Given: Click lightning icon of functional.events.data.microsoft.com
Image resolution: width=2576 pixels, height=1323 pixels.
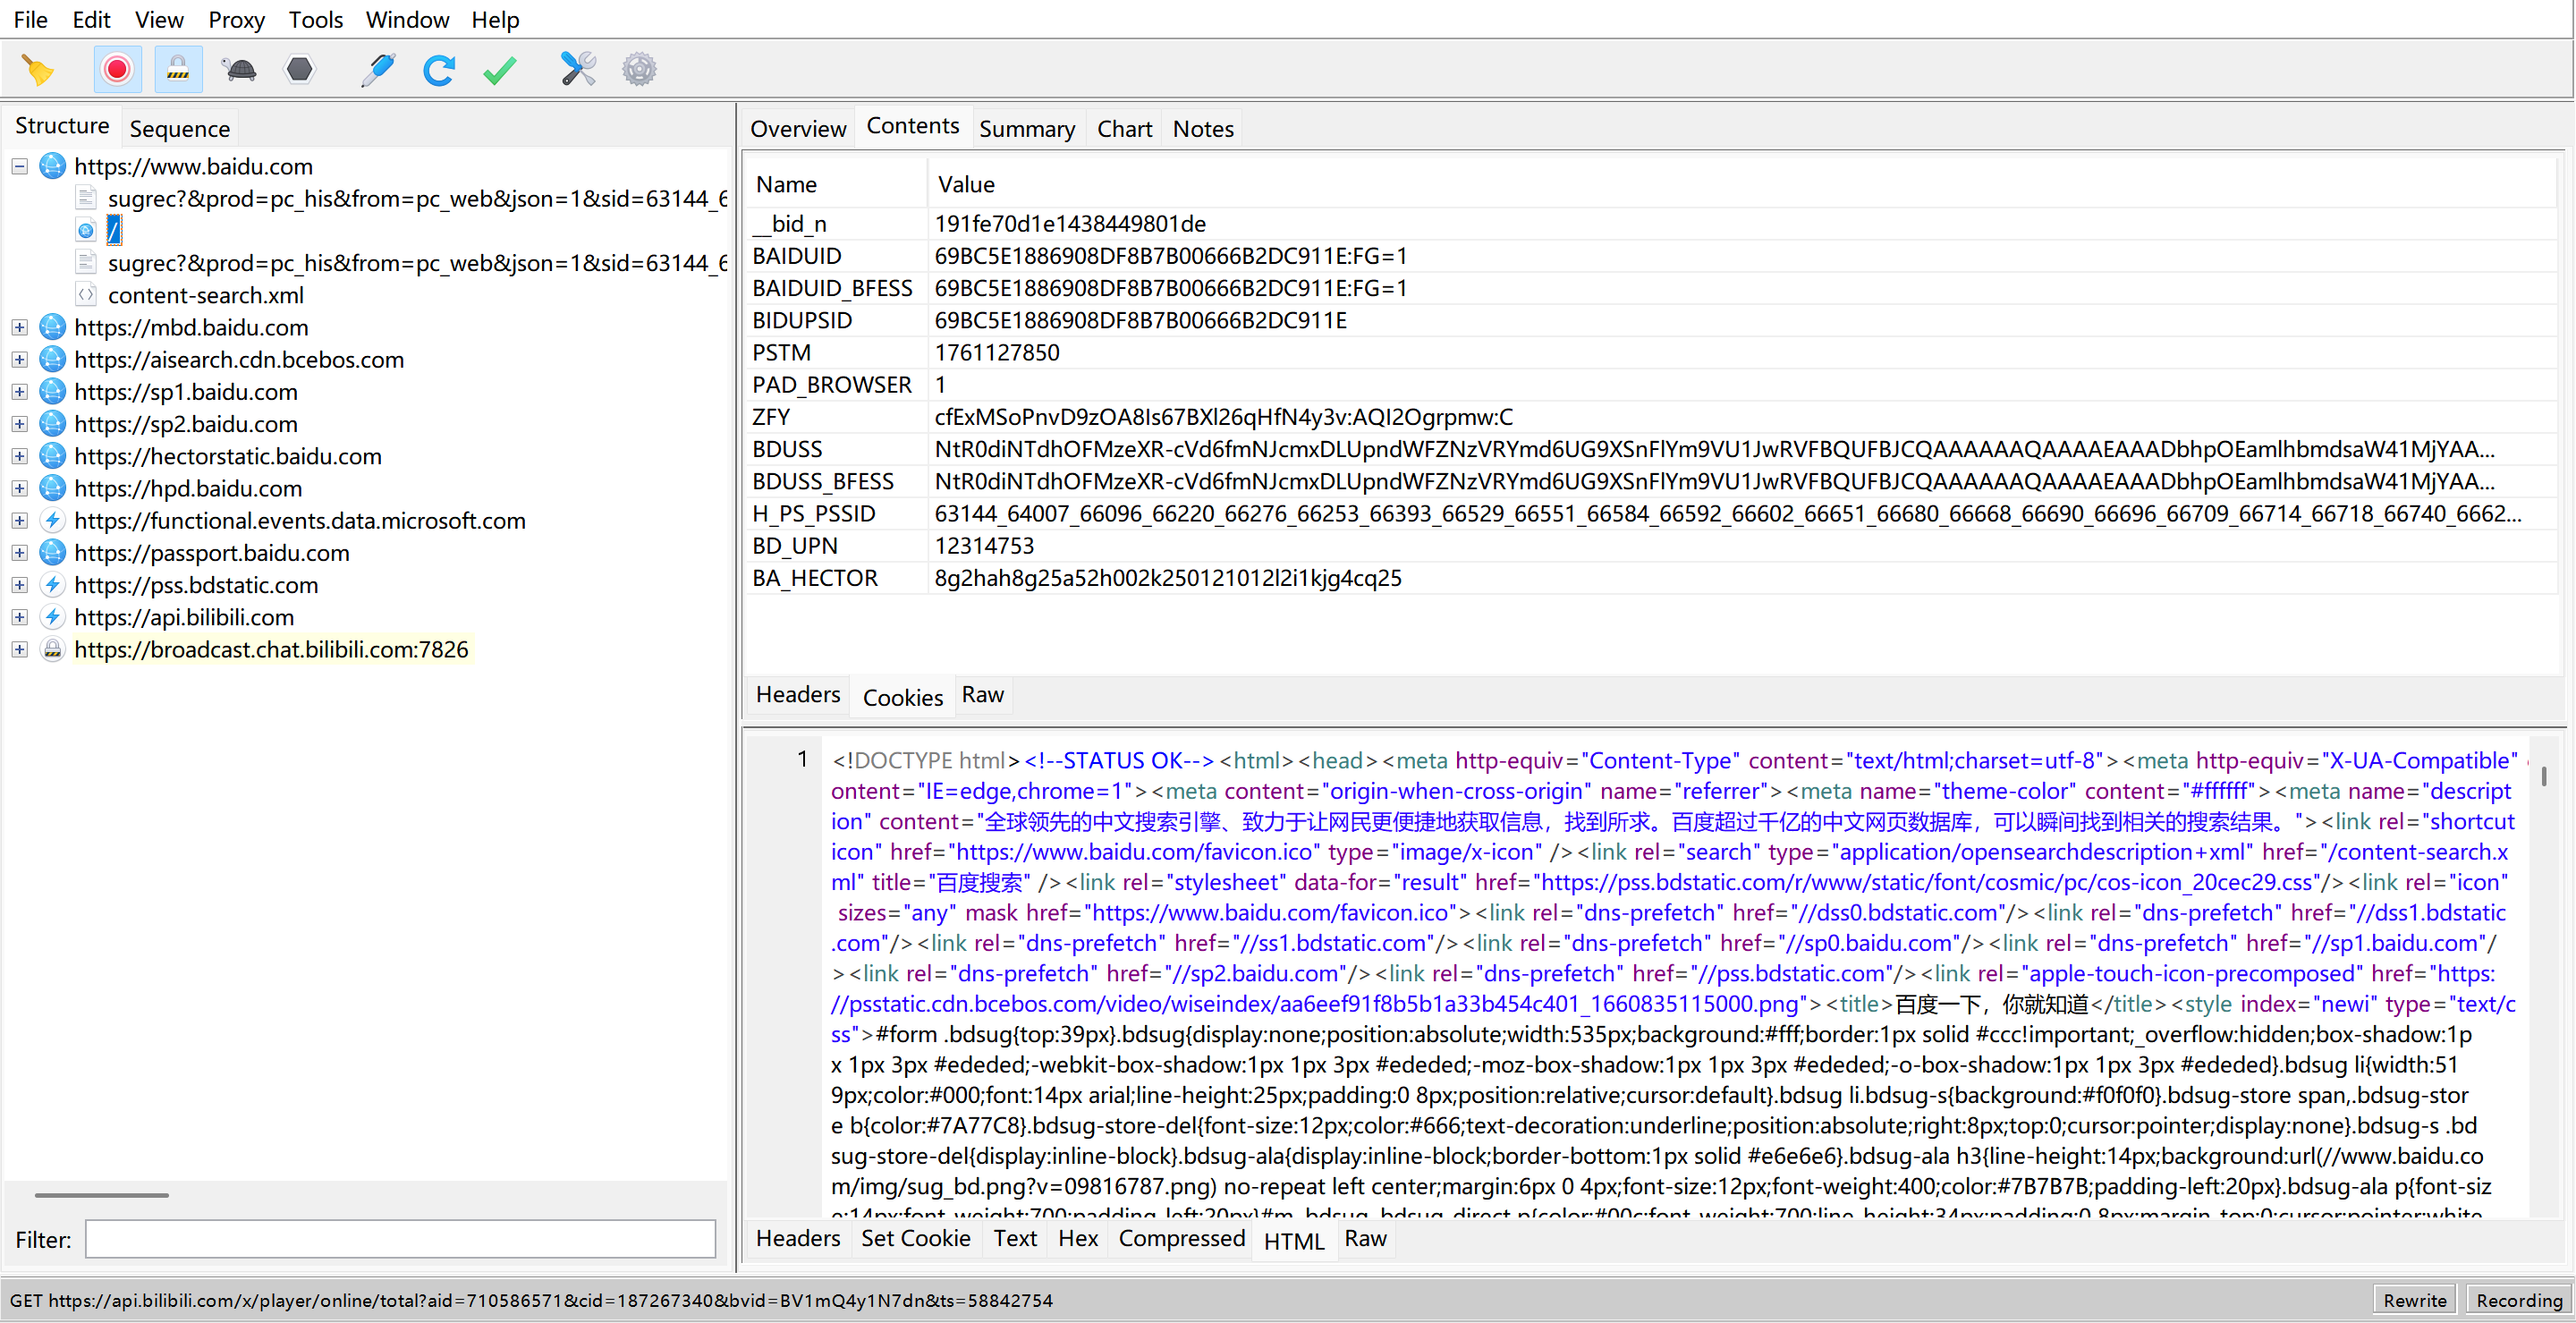Looking at the screenshot, I should coord(53,520).
